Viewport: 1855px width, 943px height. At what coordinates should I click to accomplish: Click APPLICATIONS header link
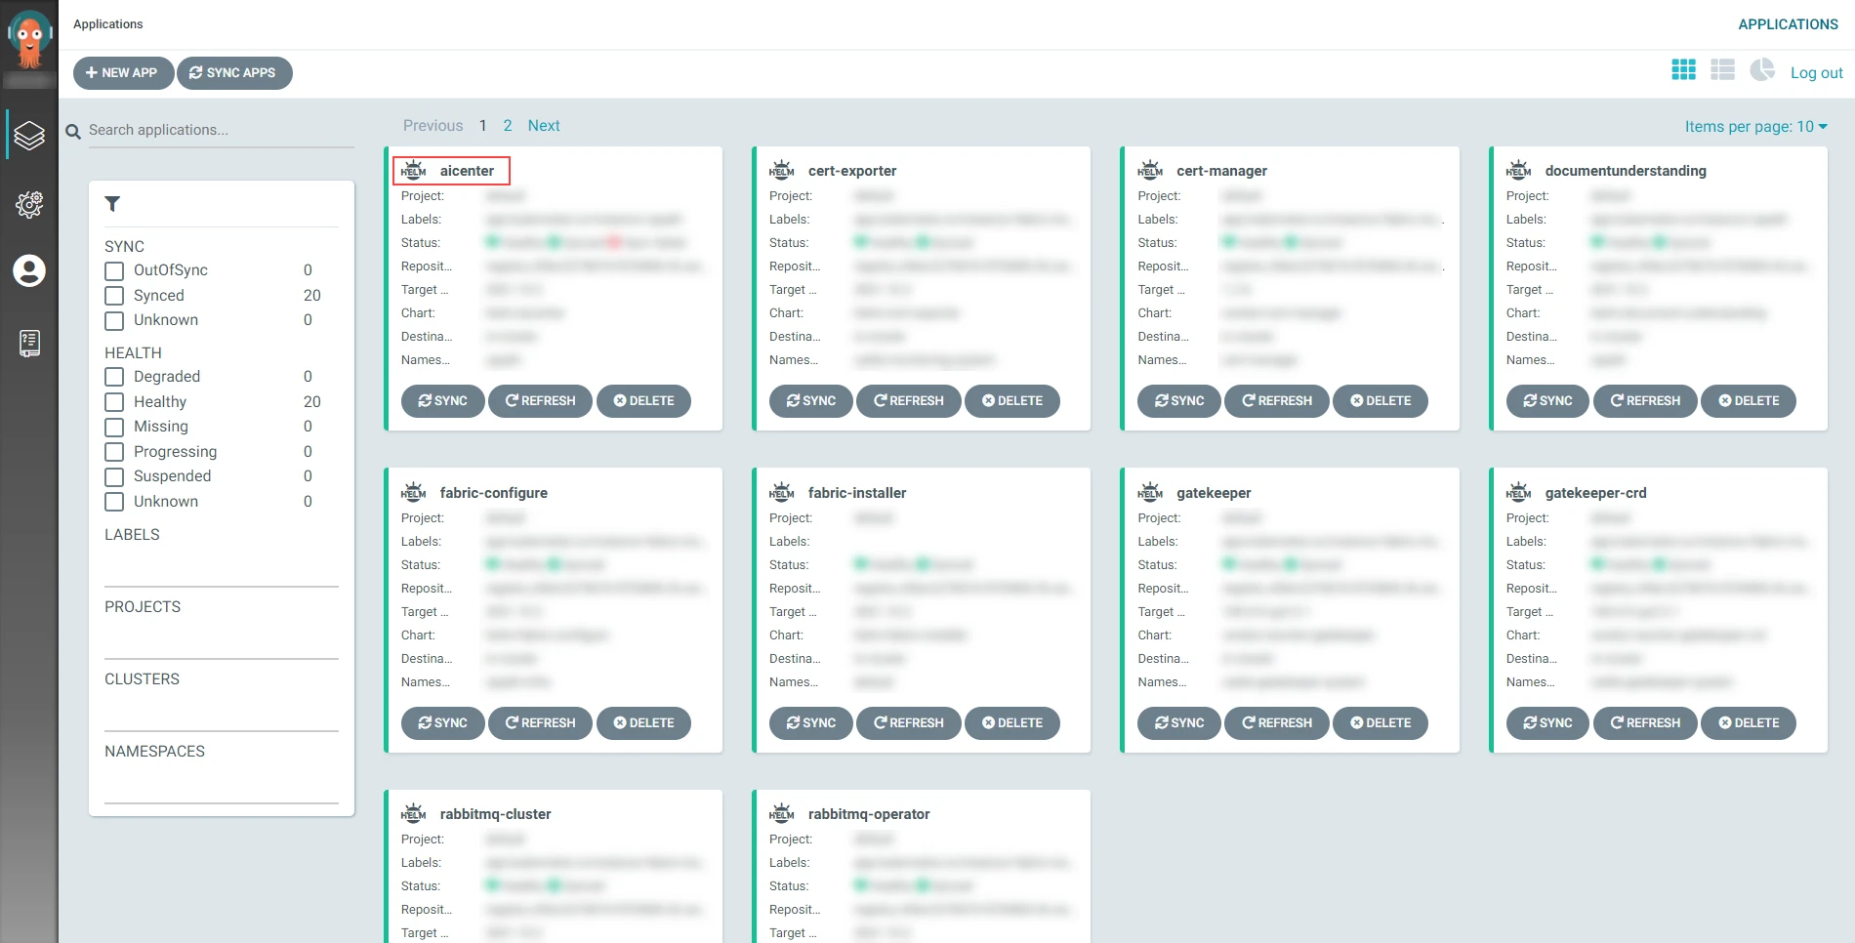[x=1788, y=24]
